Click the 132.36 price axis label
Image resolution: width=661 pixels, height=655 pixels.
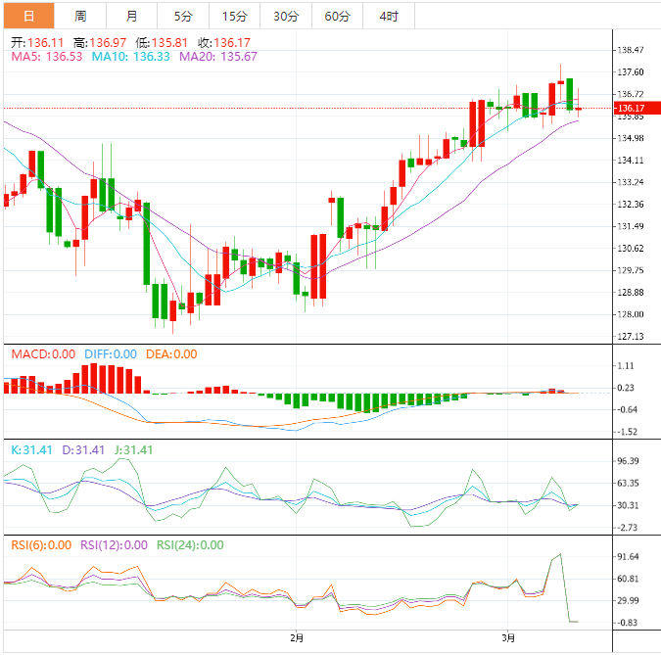tap(631, 205)
